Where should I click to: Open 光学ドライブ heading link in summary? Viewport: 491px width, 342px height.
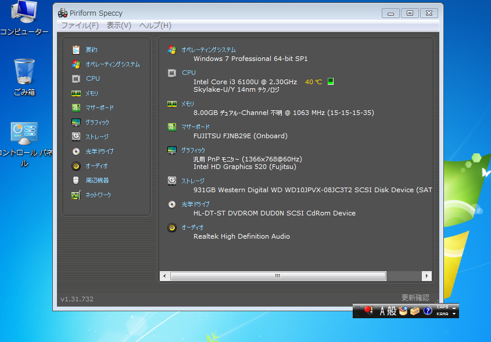tap(195, 204)
